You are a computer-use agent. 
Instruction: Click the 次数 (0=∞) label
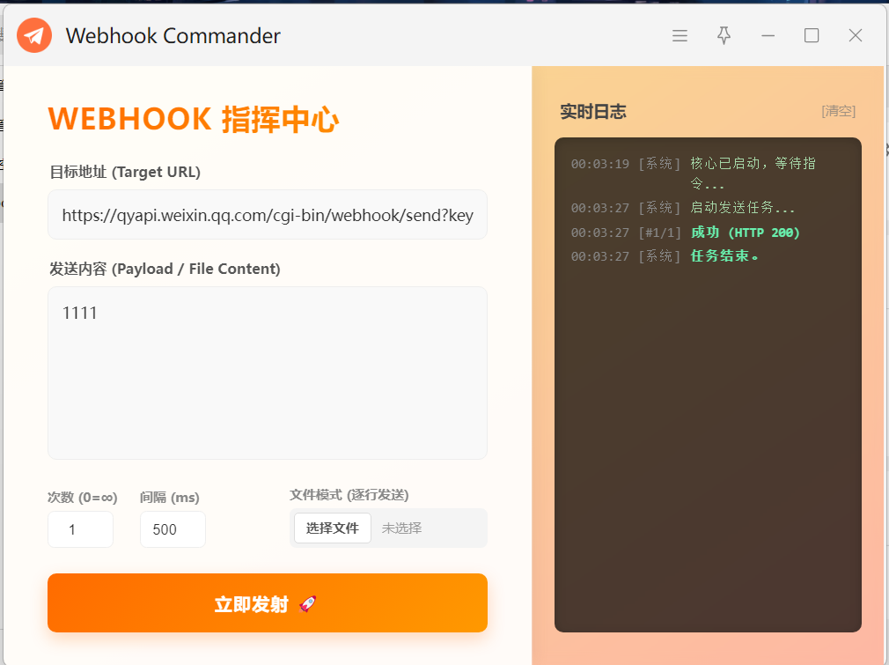(x=83, y=498)
